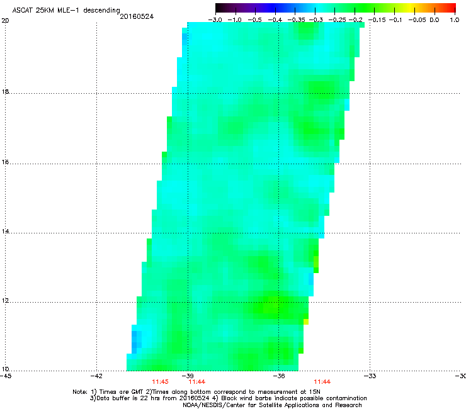The height and width of the screenshot is (409, 466).
Task: Click the longitude axis label "-42"
Action: click(96, 376)
